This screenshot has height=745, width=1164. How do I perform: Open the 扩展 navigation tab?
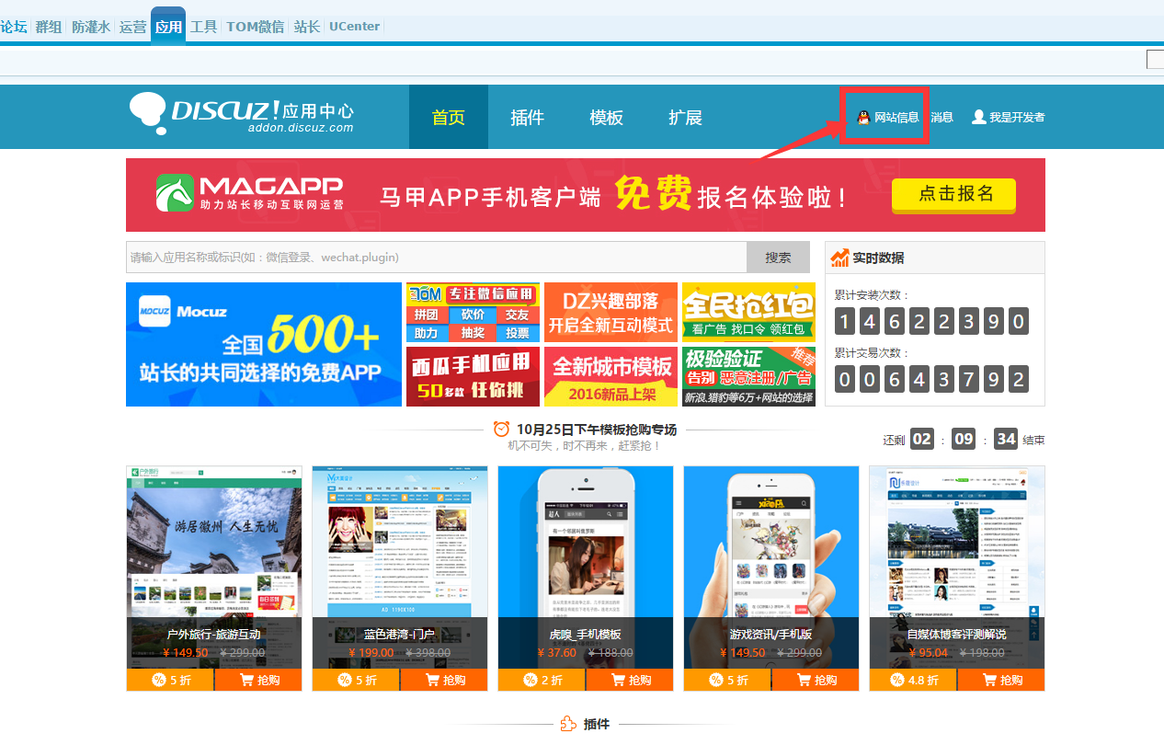[685, 118]
